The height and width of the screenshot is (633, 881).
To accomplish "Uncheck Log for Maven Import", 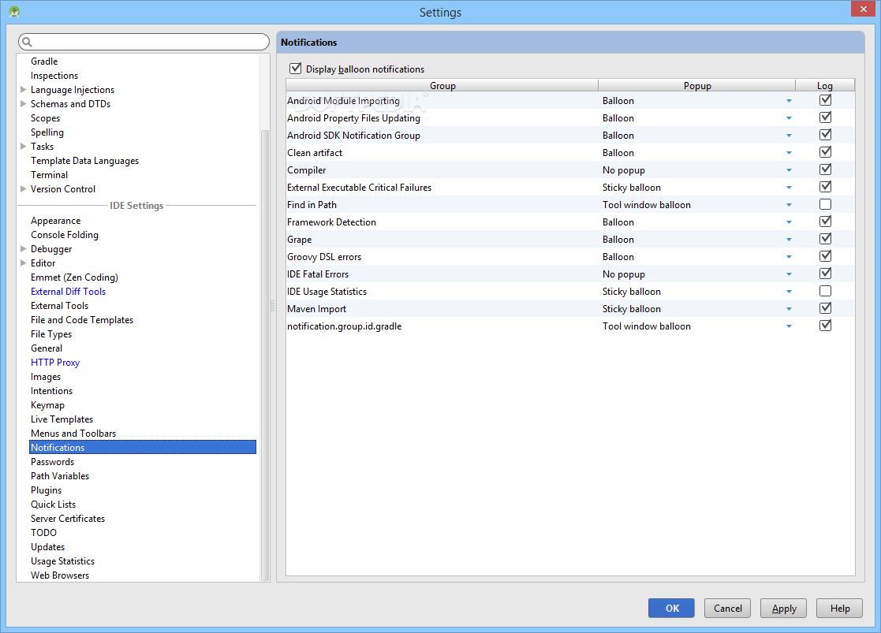I will click(825, 308).
